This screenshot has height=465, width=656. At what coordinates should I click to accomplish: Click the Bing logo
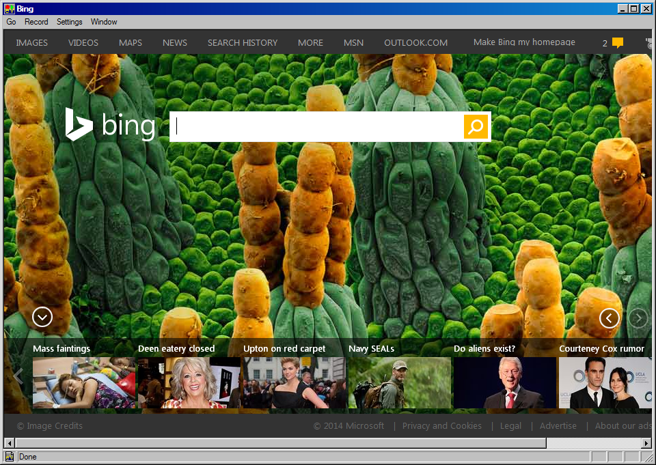pyautogui.click(x=110, y=125)
